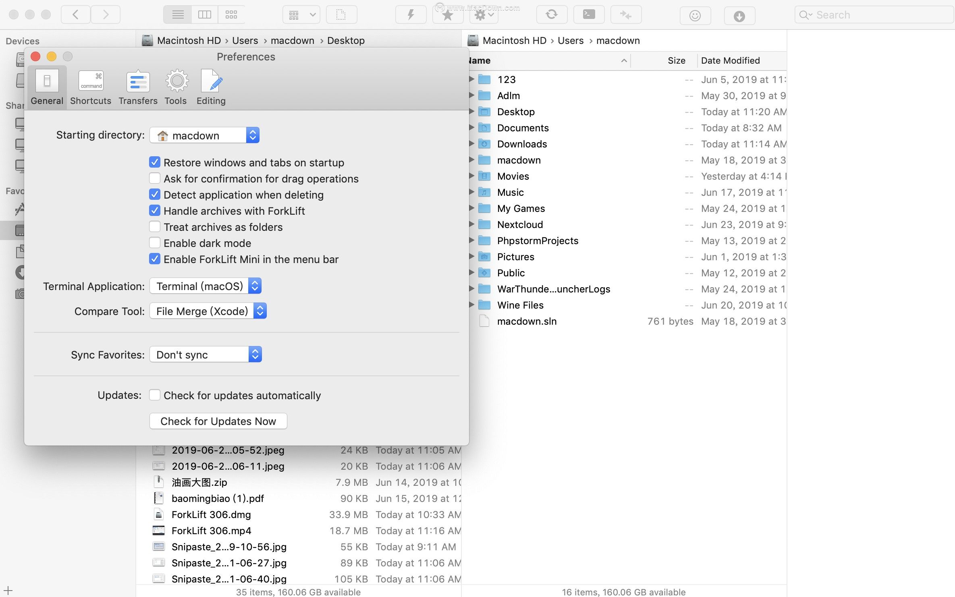Toggle Enable ForkLift Mini in the menu bar

pos(155,259)
